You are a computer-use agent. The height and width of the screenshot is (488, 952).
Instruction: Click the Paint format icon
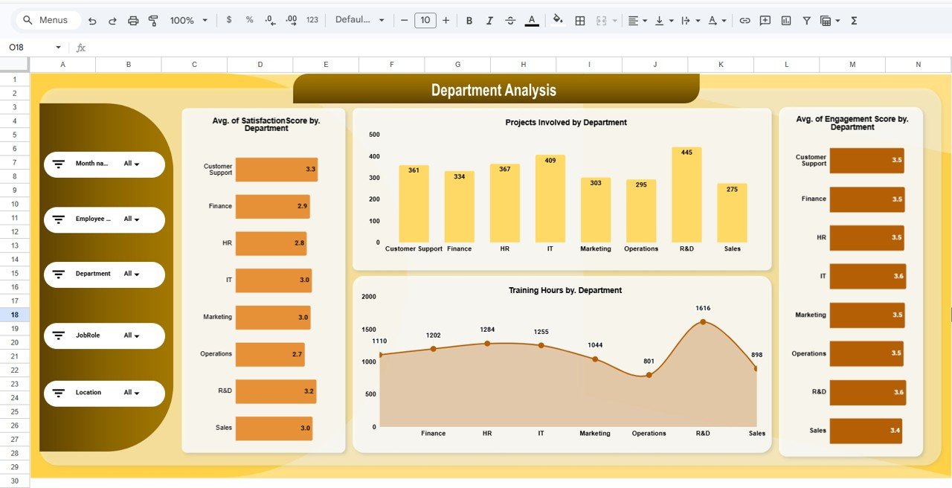(153, 21)
